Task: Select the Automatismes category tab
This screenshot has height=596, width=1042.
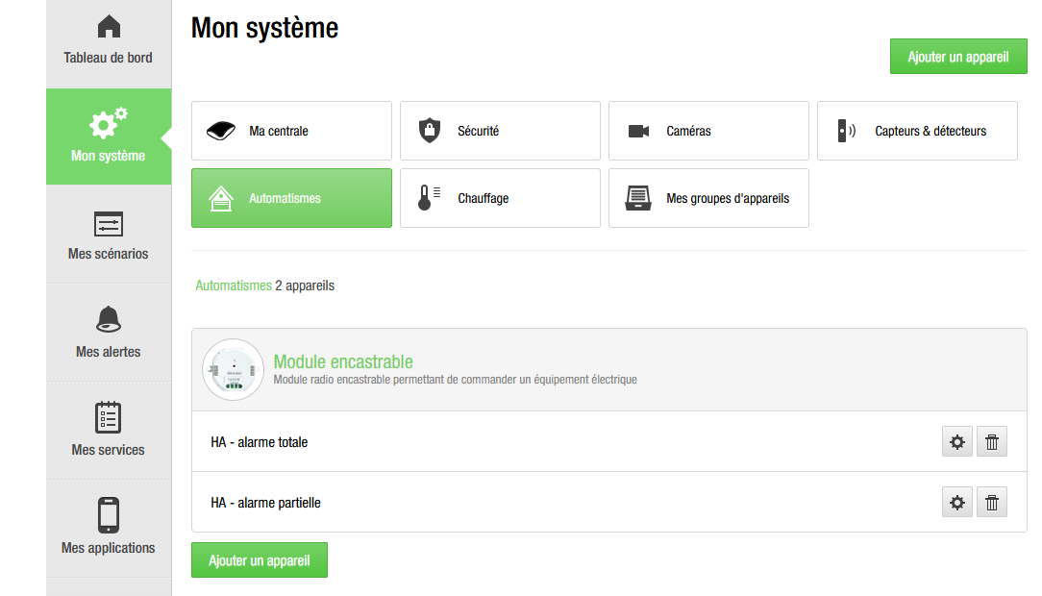Action: click(291, 198)
